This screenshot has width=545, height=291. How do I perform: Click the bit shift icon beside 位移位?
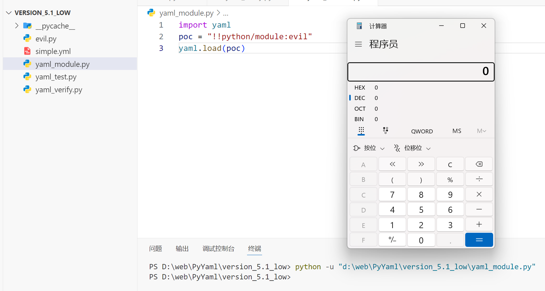point(397,148)
